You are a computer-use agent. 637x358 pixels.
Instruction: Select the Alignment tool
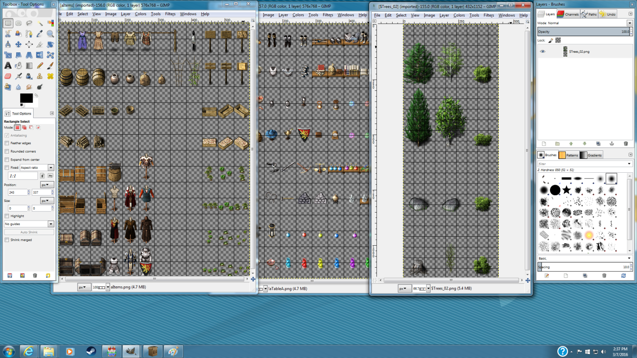point(29,44)
